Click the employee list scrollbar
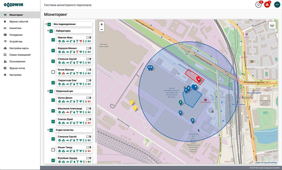The width and height of the screenshot is (282, 170). point(96,81)
